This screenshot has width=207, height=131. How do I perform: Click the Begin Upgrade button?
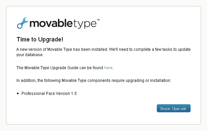174,108
